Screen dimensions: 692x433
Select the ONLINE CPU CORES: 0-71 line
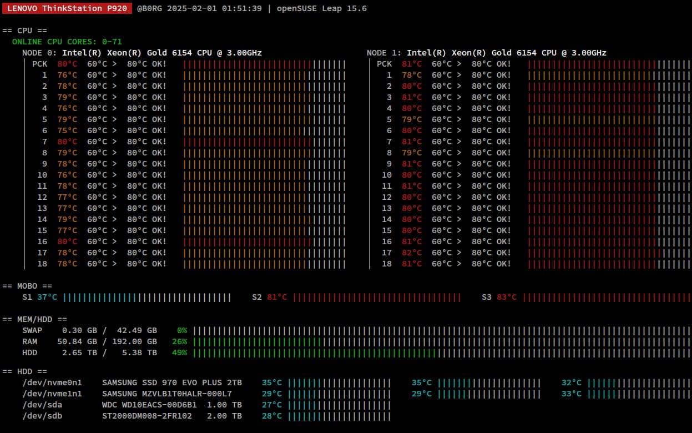(67, 42)
